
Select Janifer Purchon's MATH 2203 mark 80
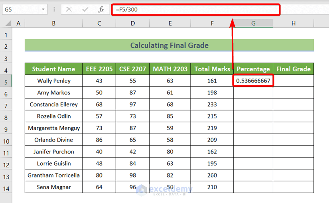point(170,152)
